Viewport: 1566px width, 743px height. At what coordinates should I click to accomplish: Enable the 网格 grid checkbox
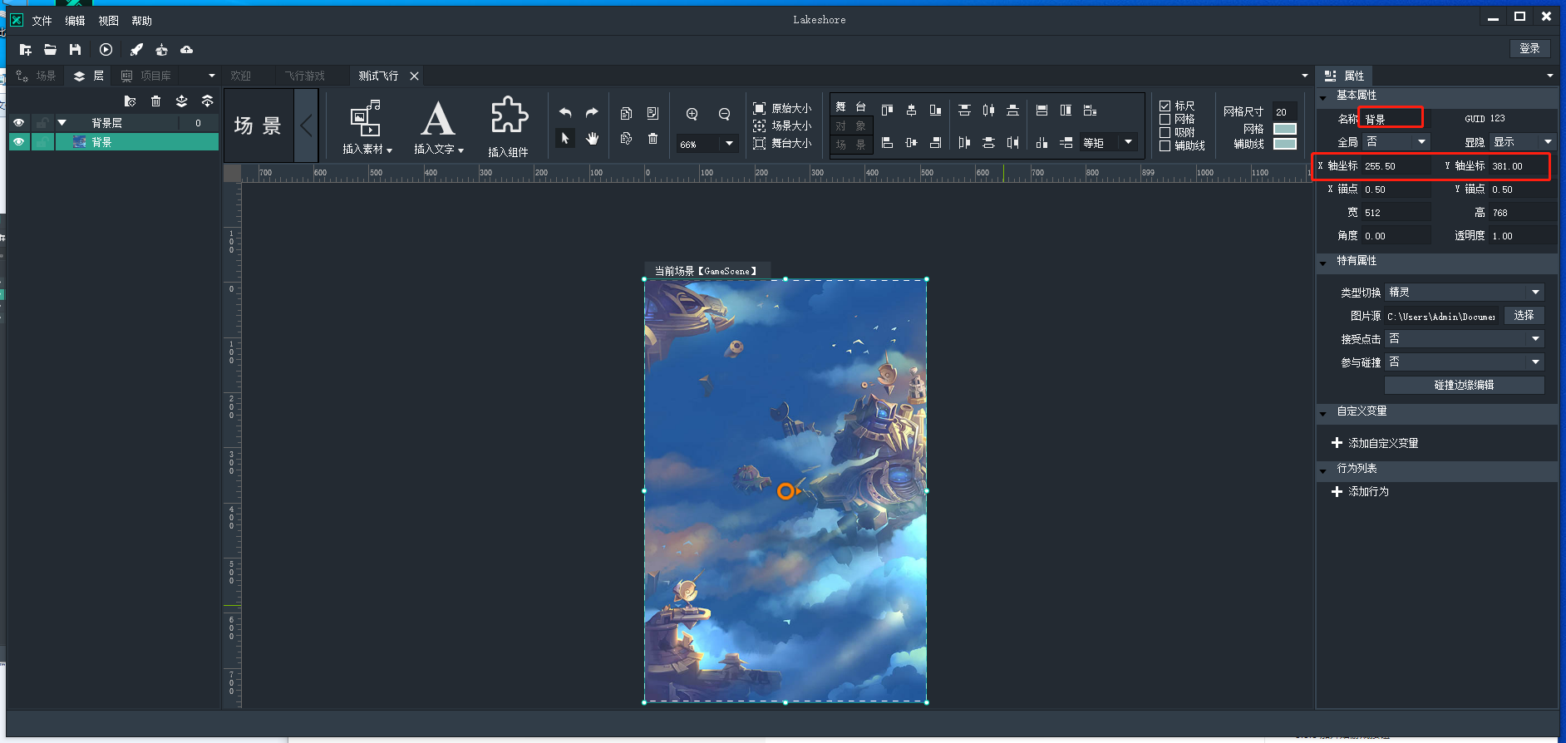(1165, 119)
